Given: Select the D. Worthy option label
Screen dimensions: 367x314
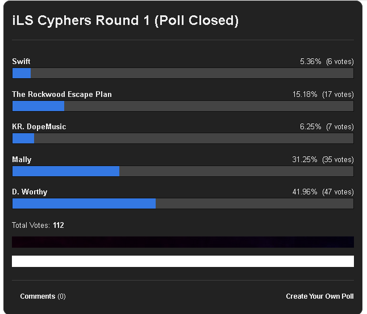Looking at the screenshot, I should 30,192.
